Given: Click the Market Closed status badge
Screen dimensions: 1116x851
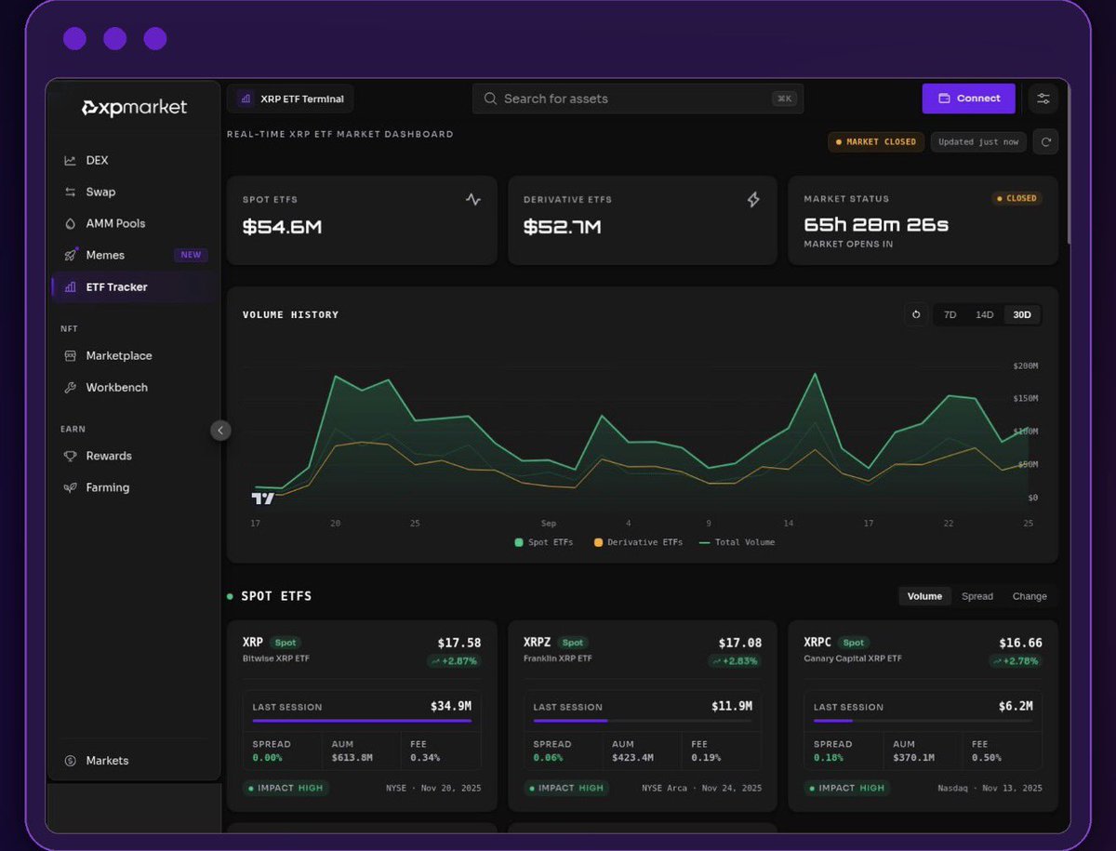Looking at the screenshot, I should (876, 142).
